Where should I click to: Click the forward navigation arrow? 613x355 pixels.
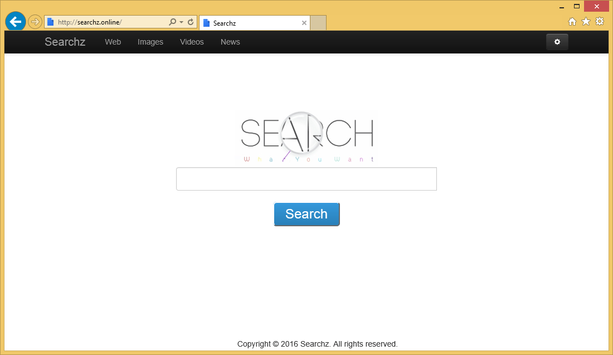[35, 21]
